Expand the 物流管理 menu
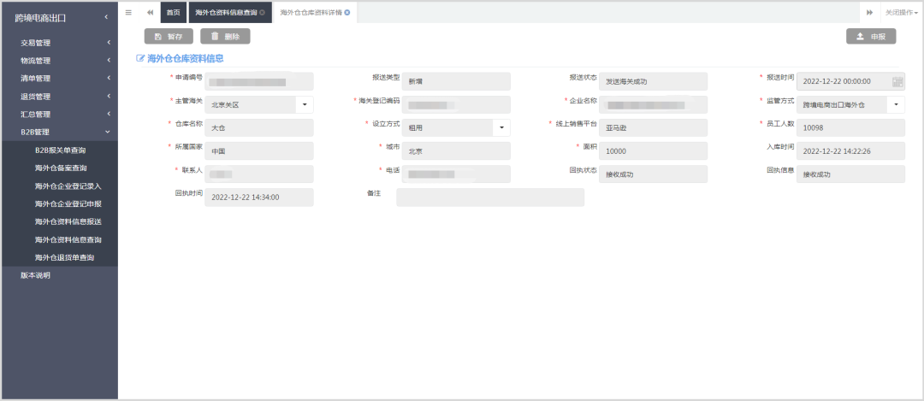924x401 pixels. (59, 60)
